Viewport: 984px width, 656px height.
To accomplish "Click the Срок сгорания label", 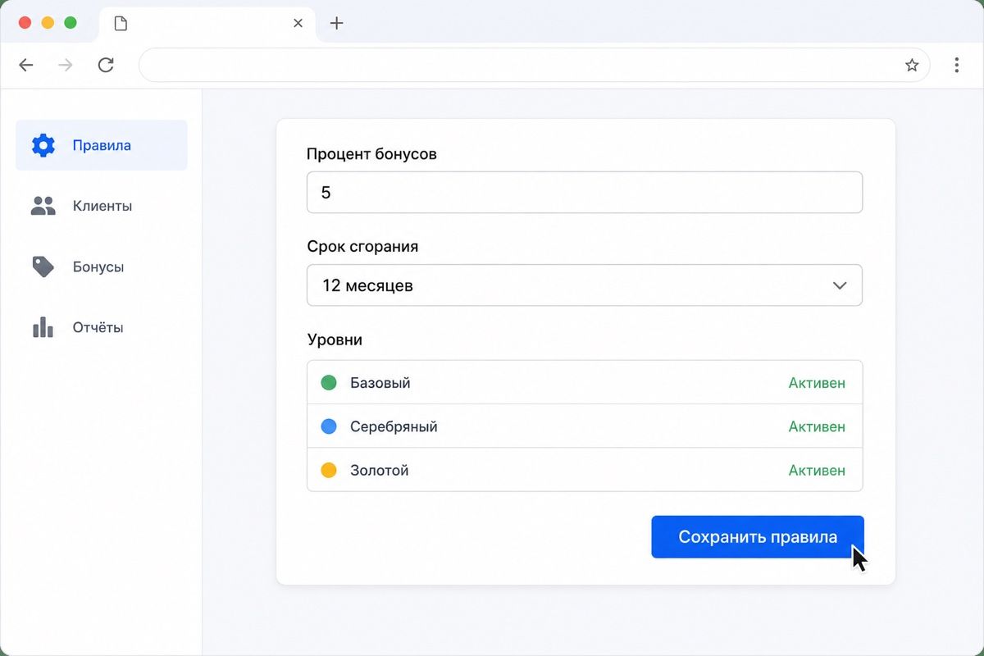I will tap(362, 247).
